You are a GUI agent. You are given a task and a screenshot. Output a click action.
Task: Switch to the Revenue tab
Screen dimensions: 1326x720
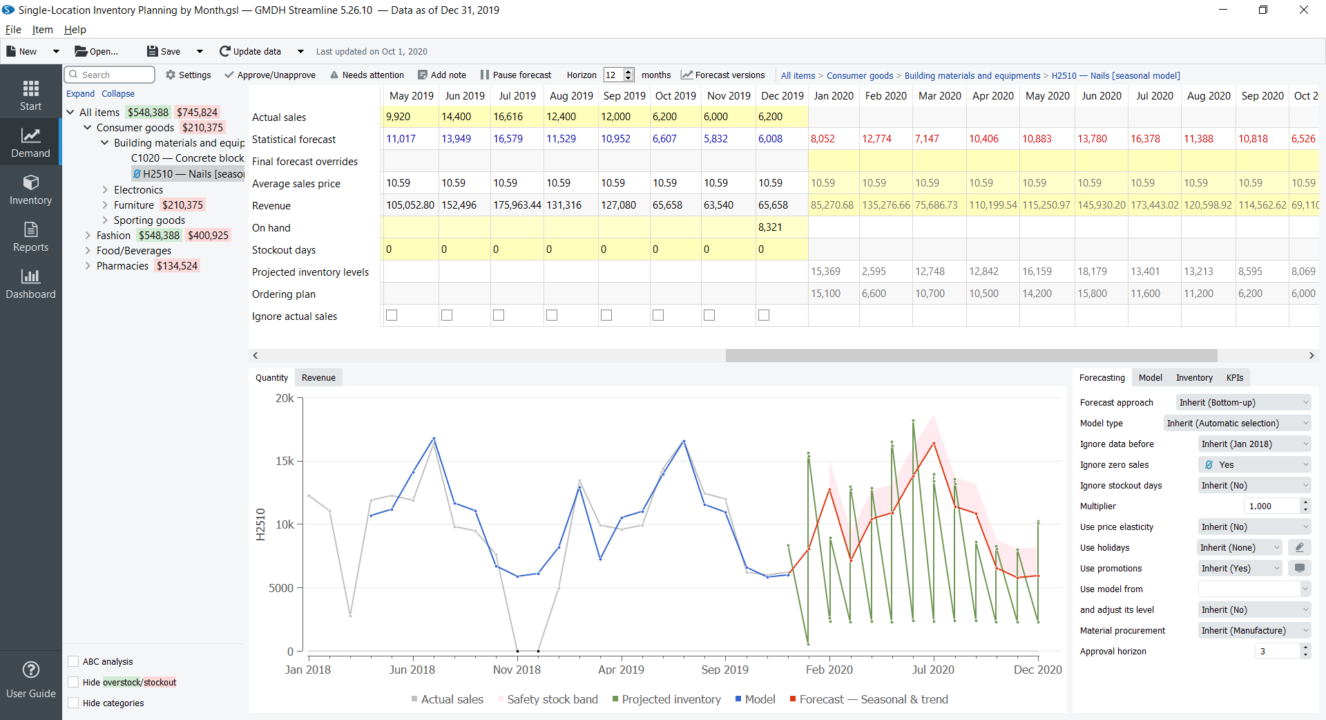click(x=318, y=377)
